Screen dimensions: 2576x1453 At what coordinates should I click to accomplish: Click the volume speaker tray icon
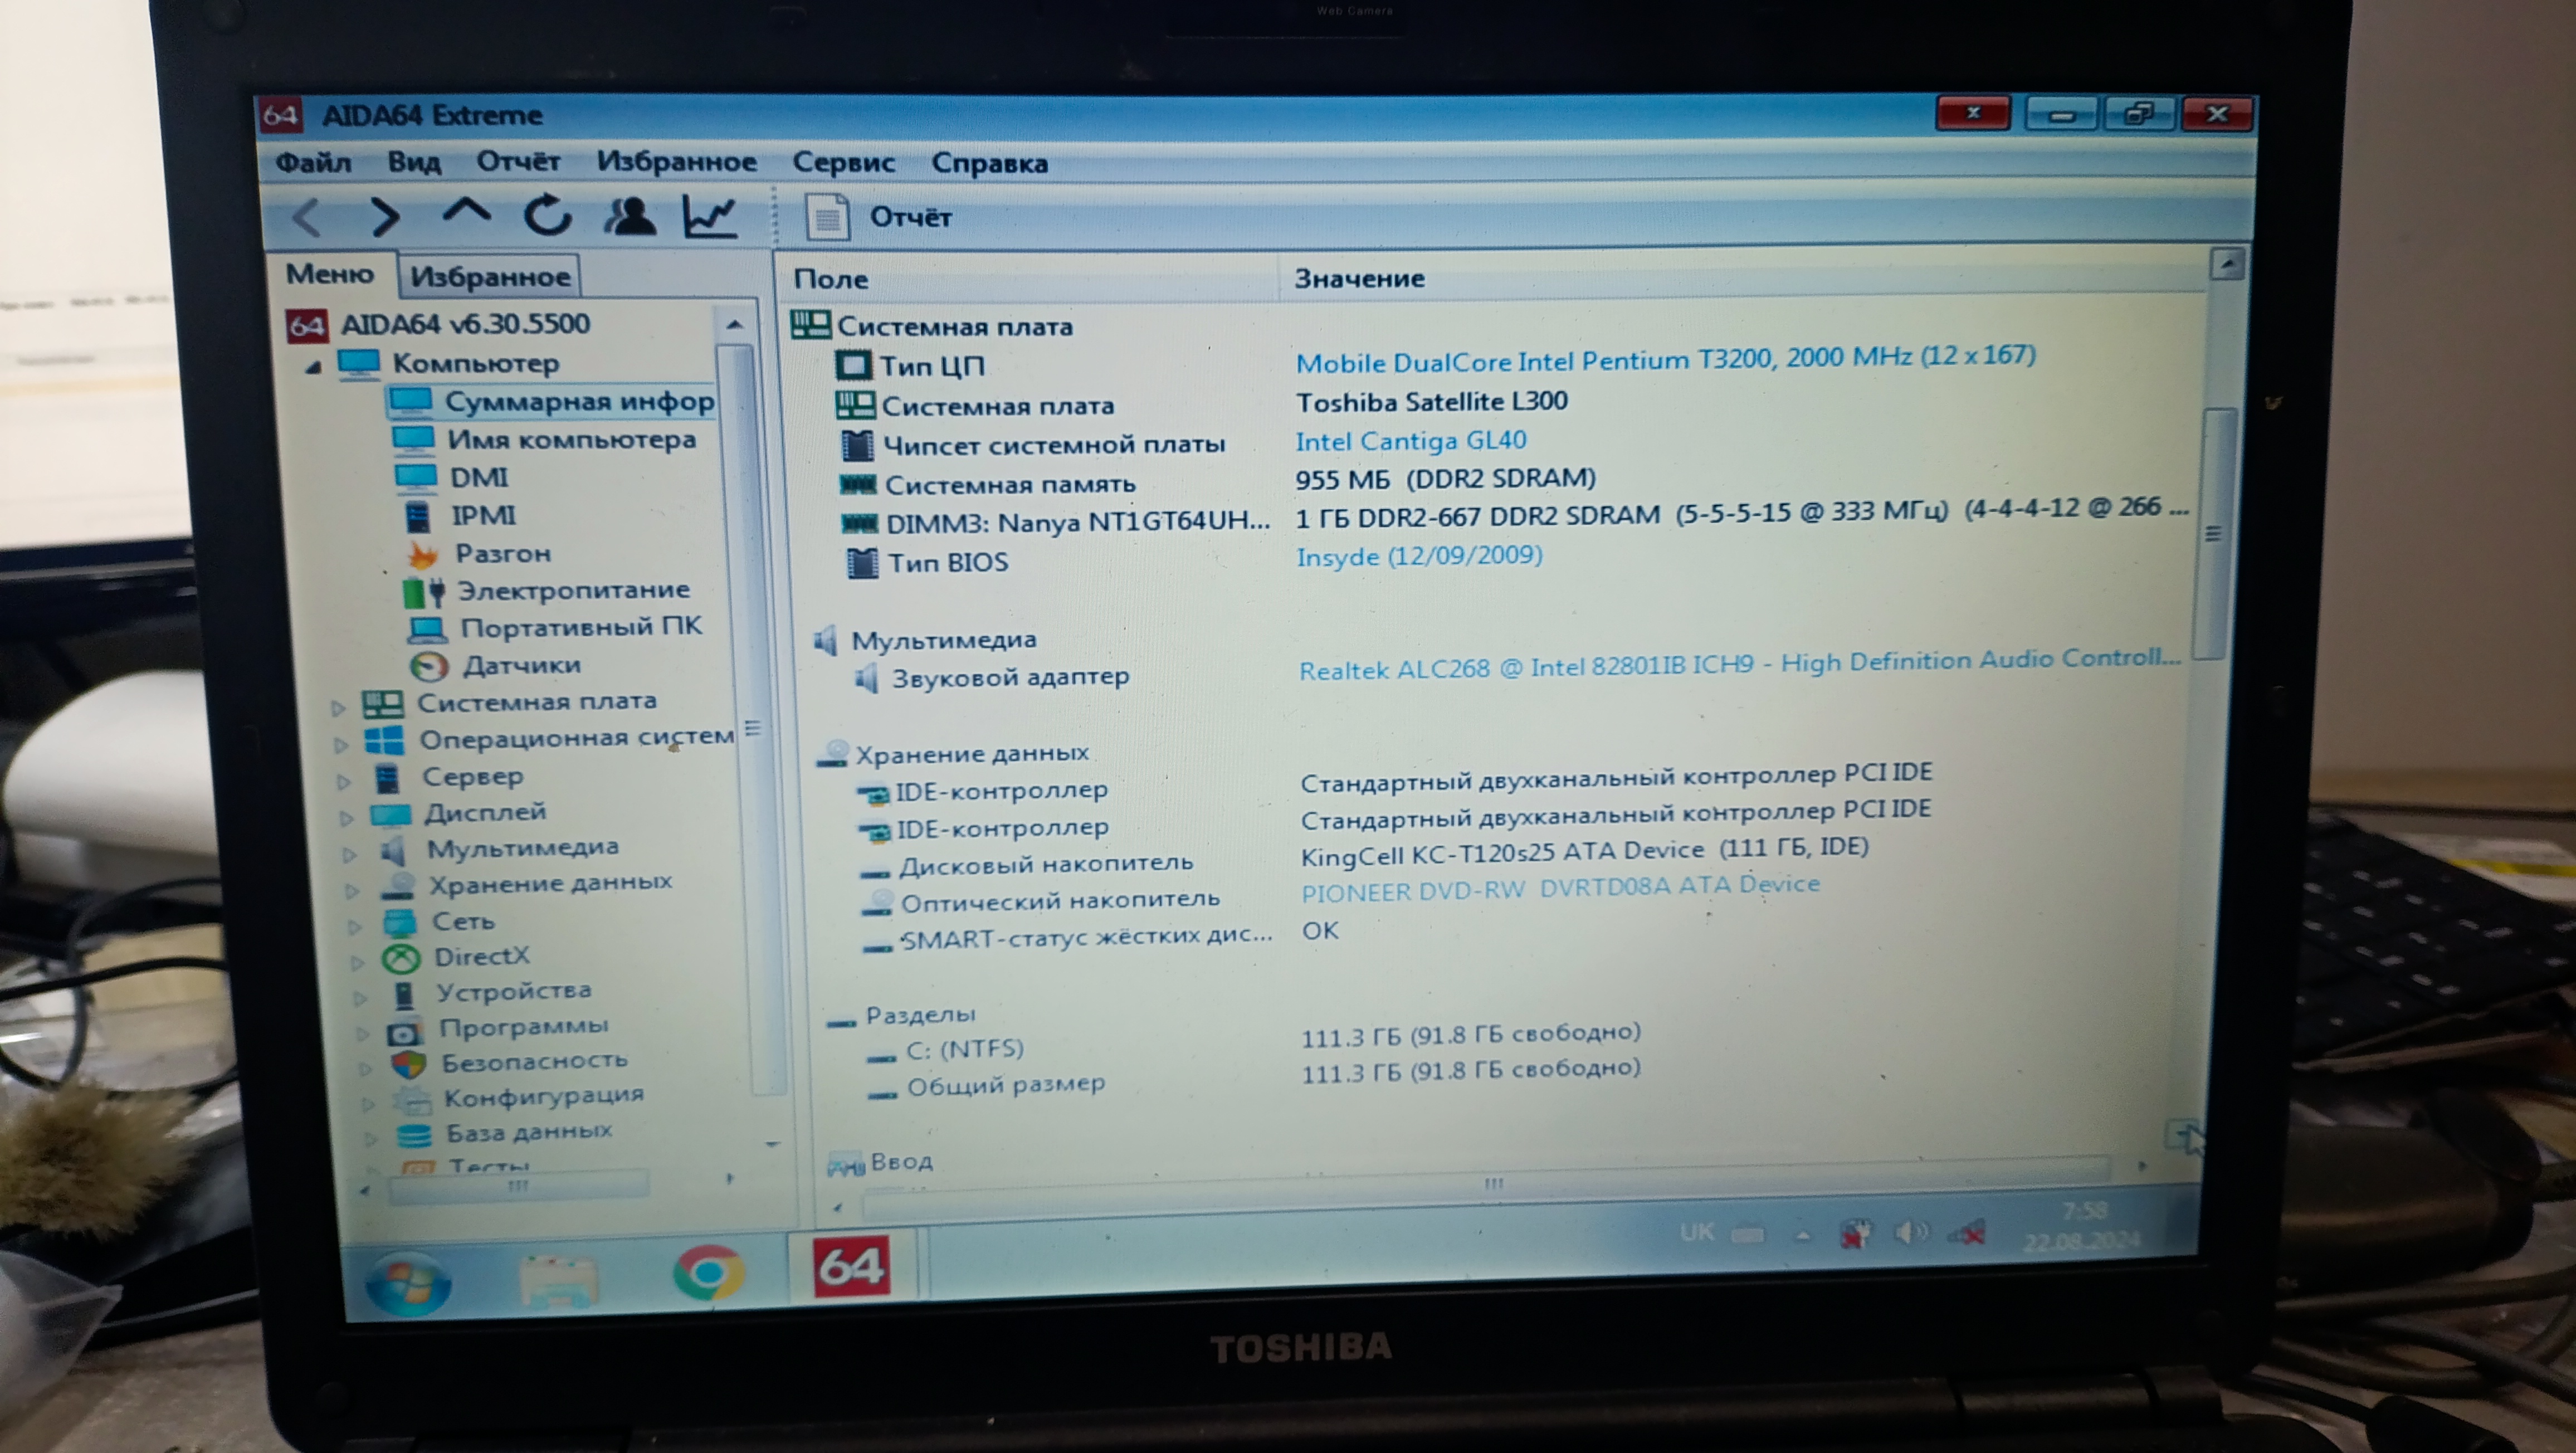pos(1910,1234)
